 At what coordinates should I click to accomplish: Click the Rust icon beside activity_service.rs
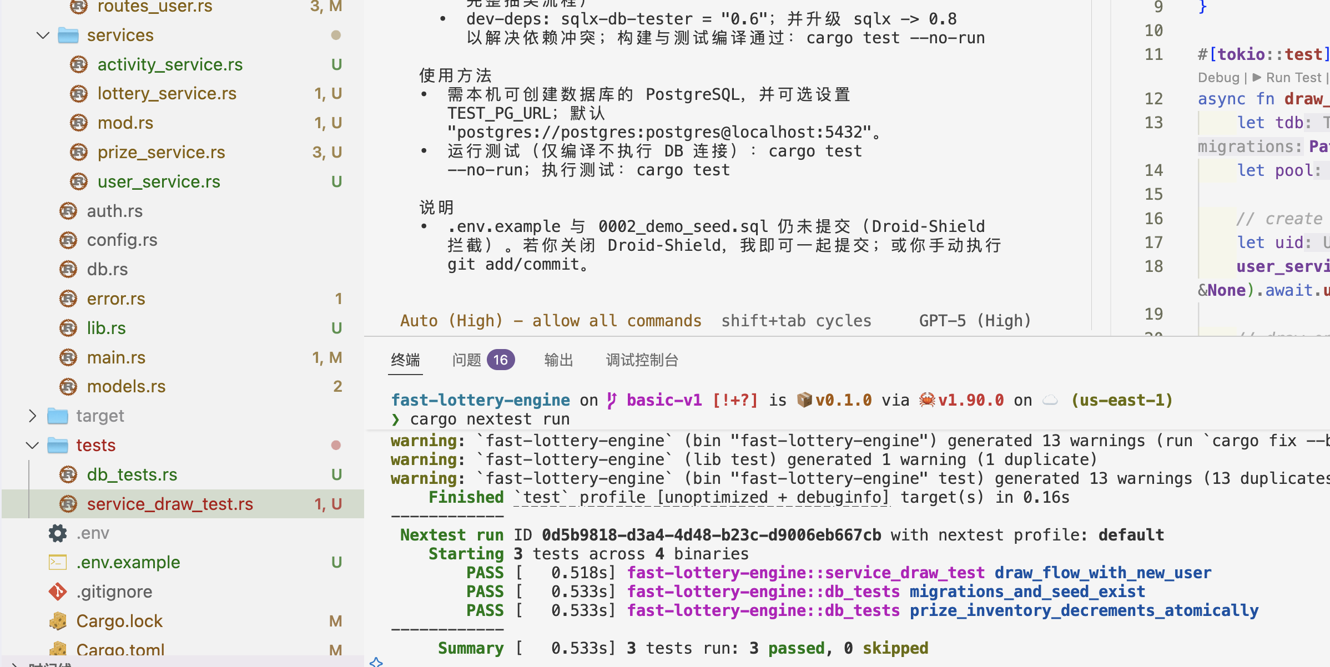[x=79, y=64]
